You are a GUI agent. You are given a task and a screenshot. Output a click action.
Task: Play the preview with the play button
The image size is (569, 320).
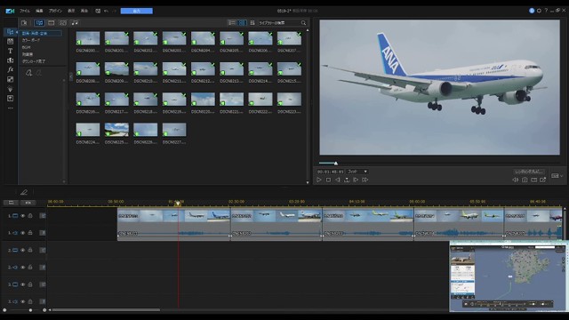pyautogui.click(x=319, y=180)
